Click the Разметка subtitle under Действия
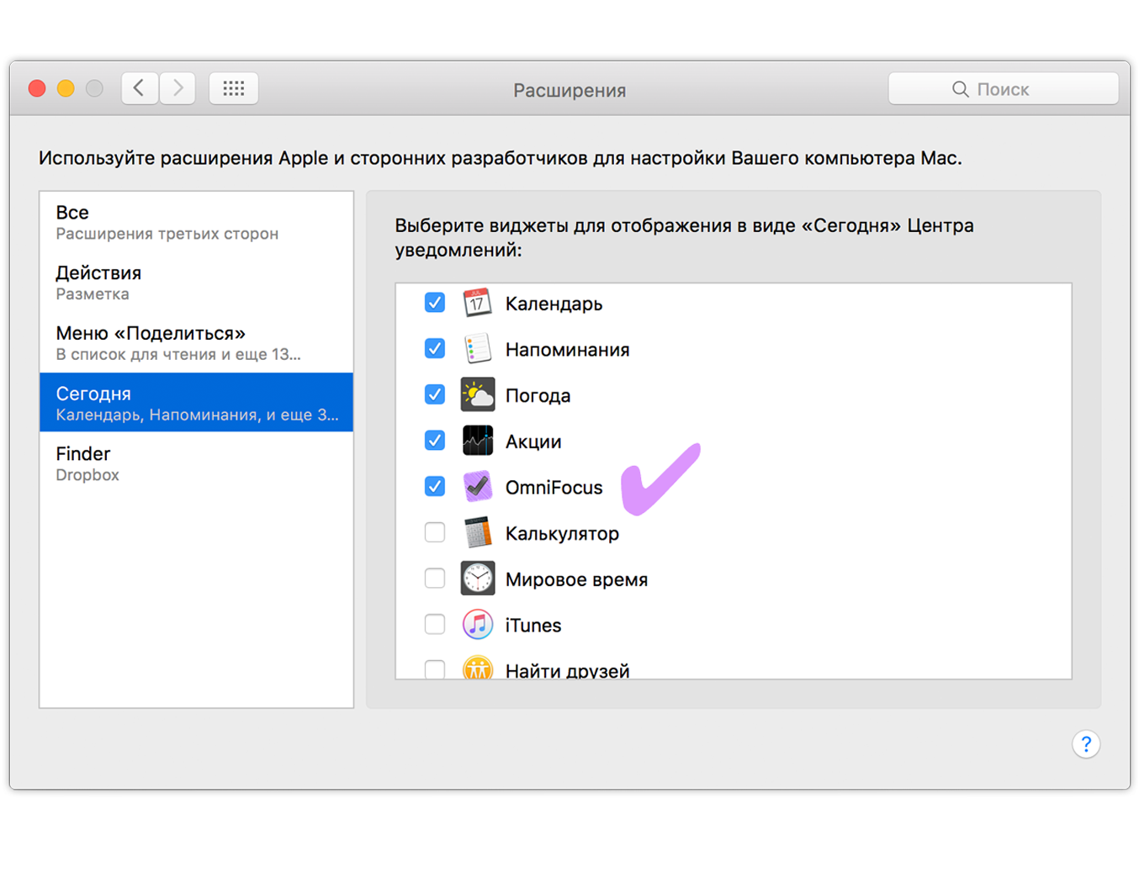Image resolution: width=1139 pixels, height=888 pixels. pyautogui.click(x=93, y=294)
